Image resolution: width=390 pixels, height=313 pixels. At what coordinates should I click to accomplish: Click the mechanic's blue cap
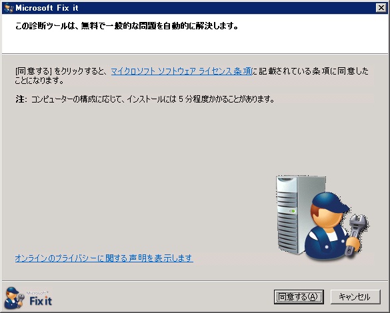pos(329,202)
